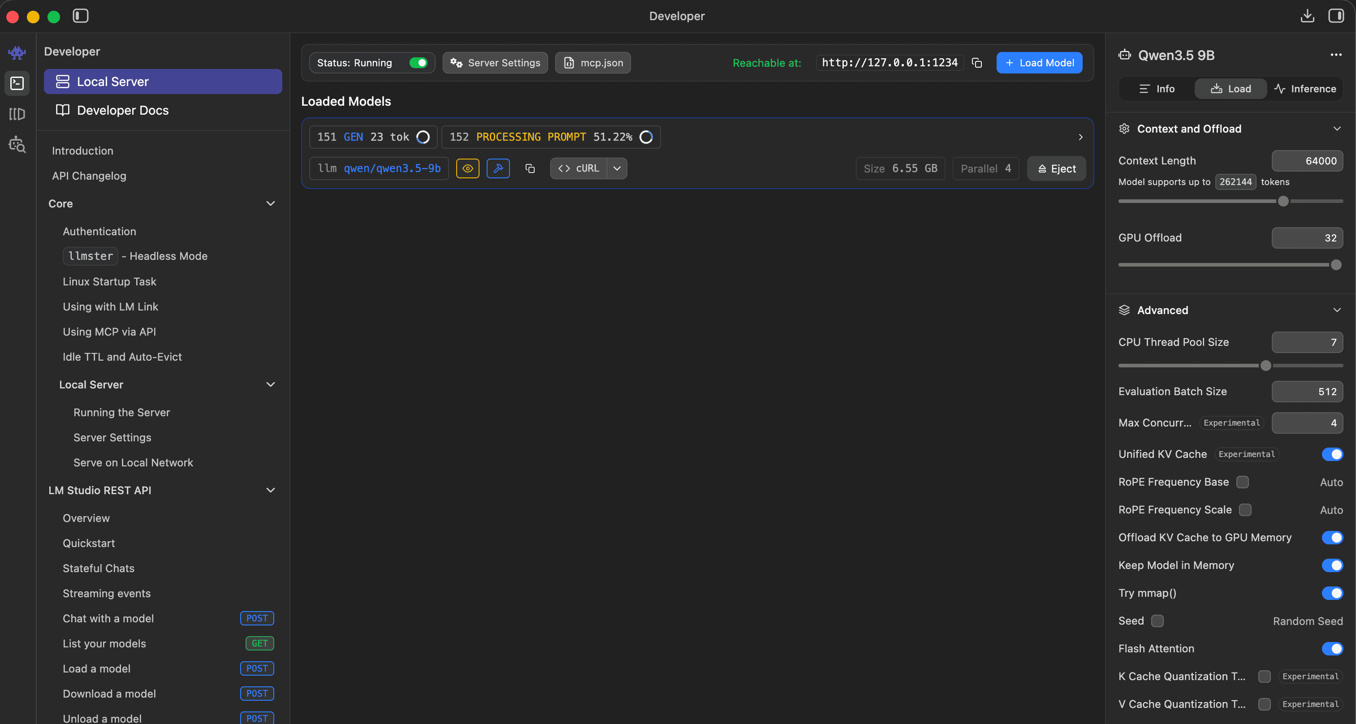Enable the Seed checkbox
This screenshot has height=724, width=1356.
[1157, 621]
